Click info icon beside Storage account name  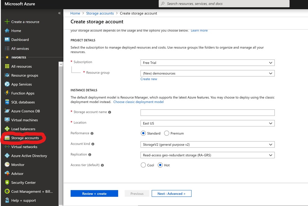tap(109, 112)
